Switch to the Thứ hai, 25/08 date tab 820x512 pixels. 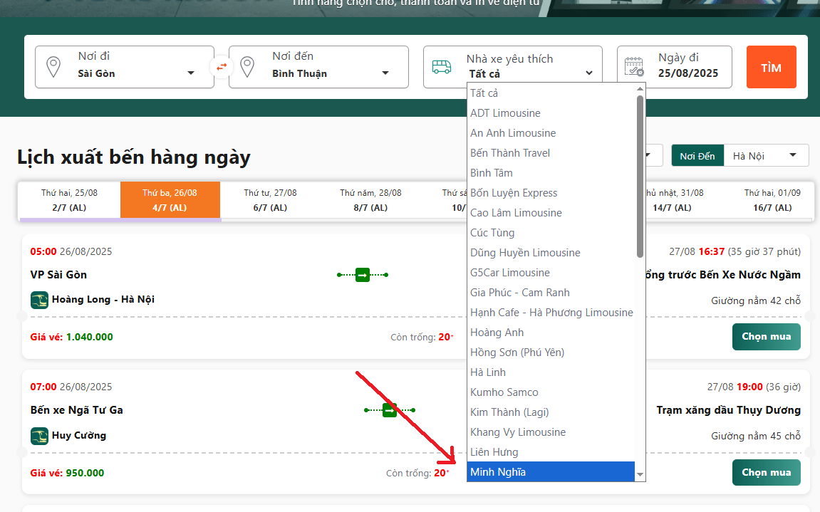[70, 200]
